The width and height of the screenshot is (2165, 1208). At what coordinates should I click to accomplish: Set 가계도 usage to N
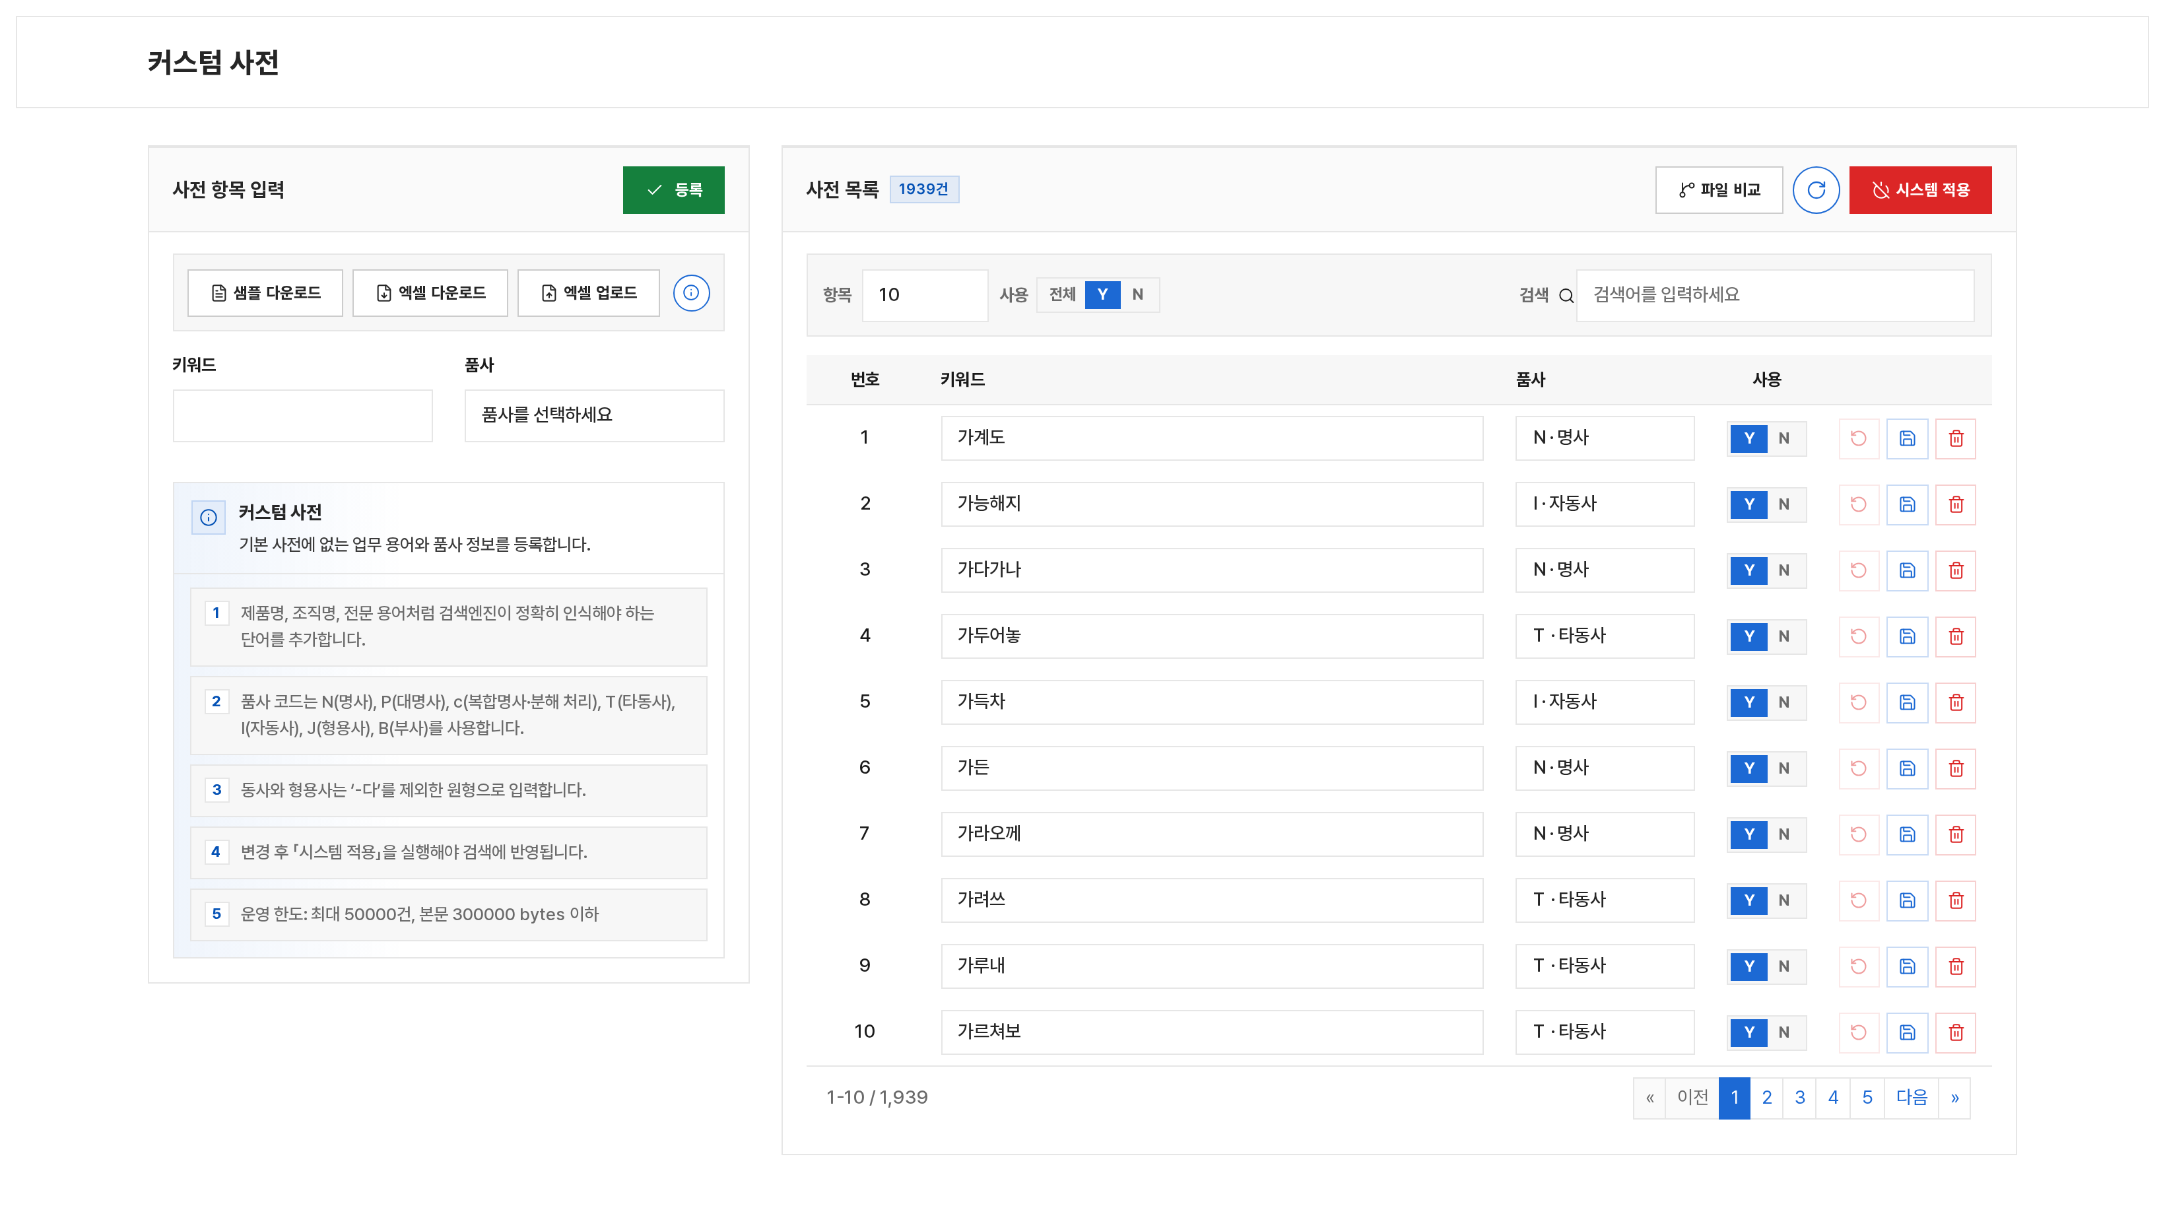click(1783, 439)
